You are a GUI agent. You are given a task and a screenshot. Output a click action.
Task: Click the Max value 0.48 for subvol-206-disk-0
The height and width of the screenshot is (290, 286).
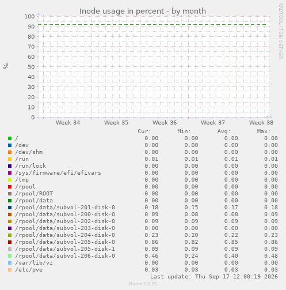(x=271, y=256)
